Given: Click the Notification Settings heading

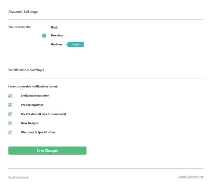Looking at the screenshot, I should [x=26, y=70].
